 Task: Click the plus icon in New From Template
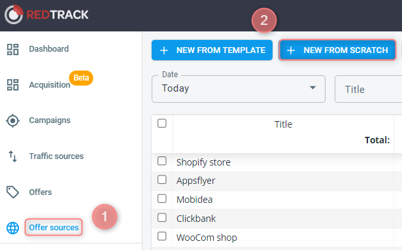(x=164, y=50)
